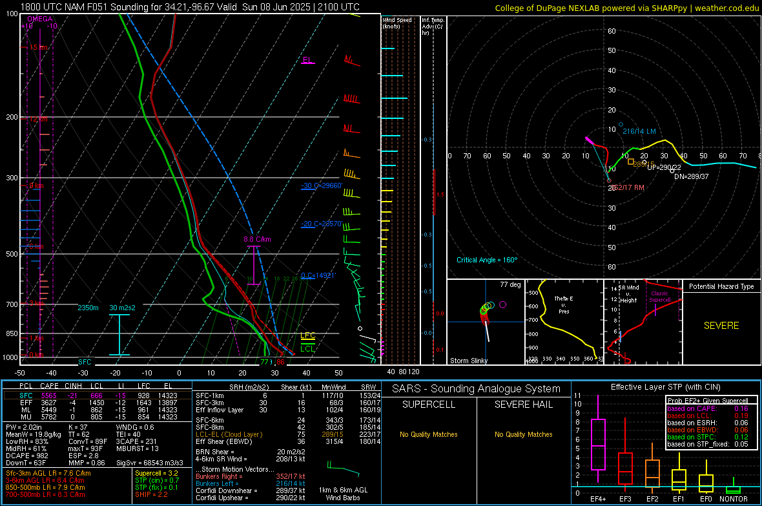Click the Effective Layer STP (with CIN) title
Viewport: 762px width, 506px height.
click(665, 387)
